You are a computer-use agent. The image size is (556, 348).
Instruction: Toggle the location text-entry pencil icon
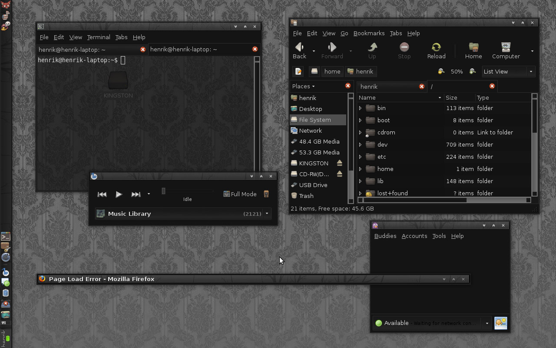pyautogui.click(x=298, y=71)
